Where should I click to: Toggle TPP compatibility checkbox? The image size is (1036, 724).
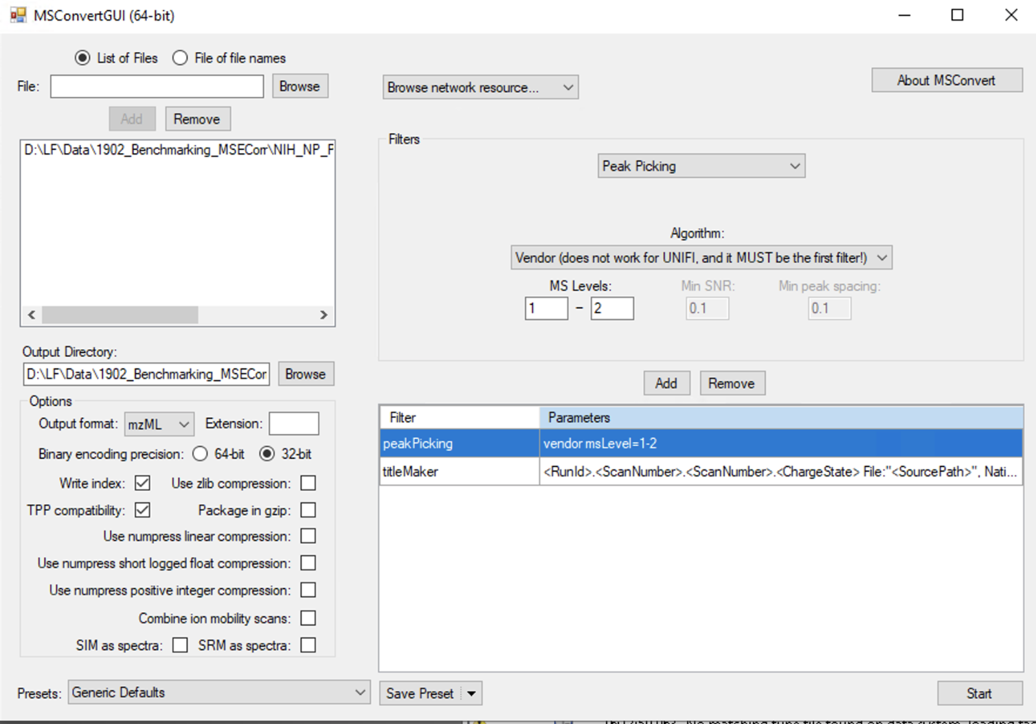click(142, 510)
